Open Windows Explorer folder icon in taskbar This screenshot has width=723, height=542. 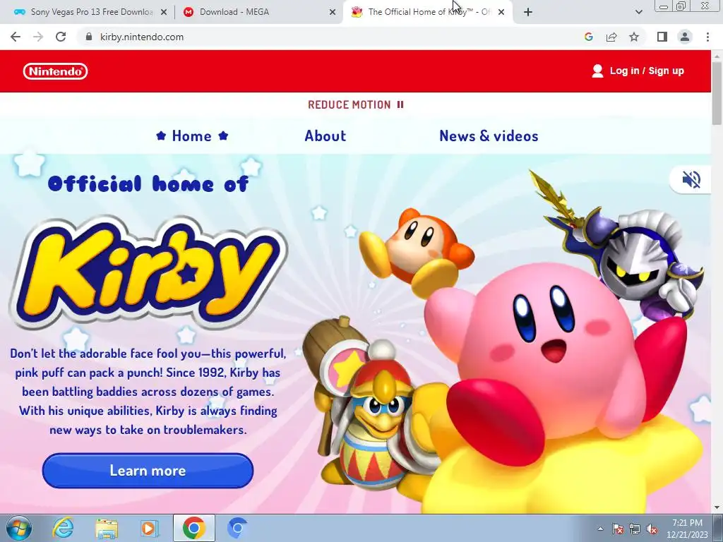click(x=107, y=528)
